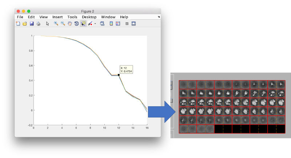Select the Edit Plot arrow tool

tap(48, 24)
